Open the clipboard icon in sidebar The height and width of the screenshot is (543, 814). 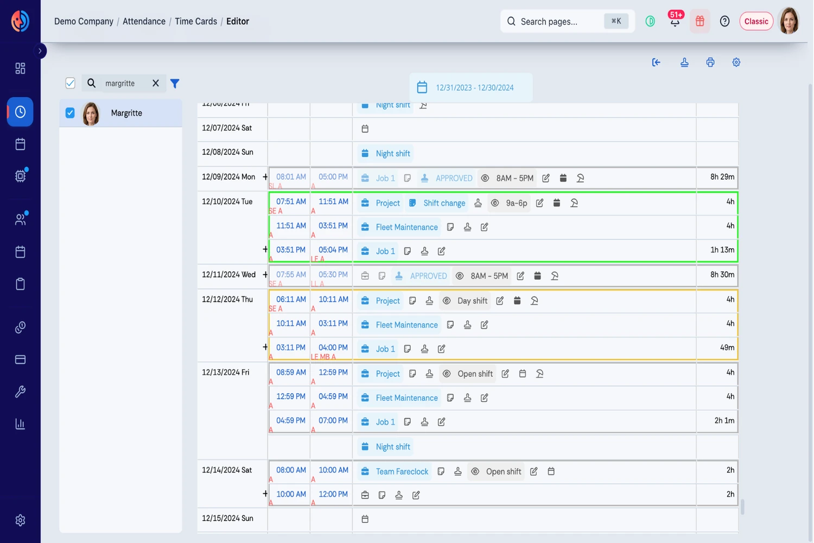20,284
